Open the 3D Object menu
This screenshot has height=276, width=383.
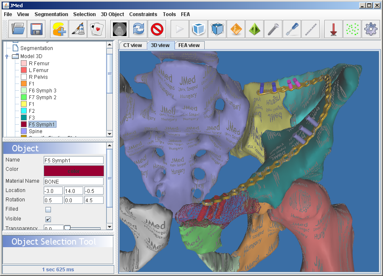113,14
